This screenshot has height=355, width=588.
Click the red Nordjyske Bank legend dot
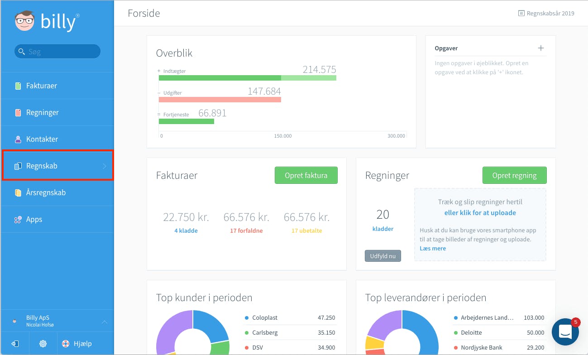coord(456,347)
